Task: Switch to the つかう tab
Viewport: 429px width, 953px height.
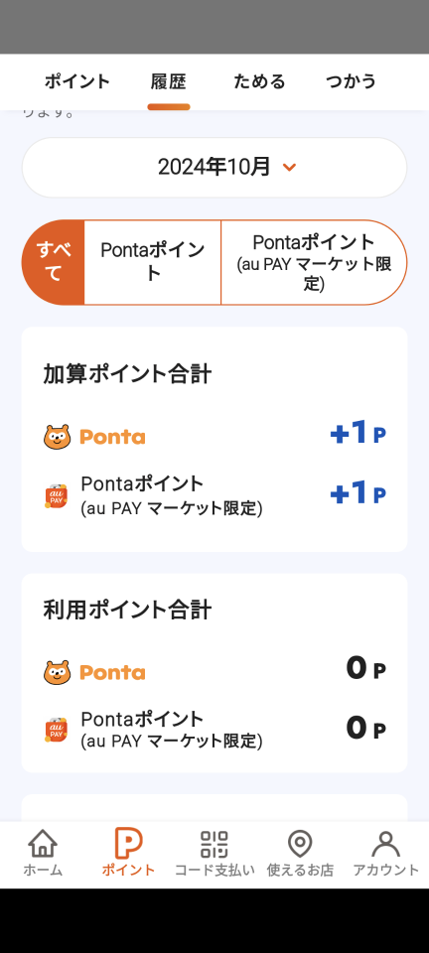Action: tap(351, 81)
